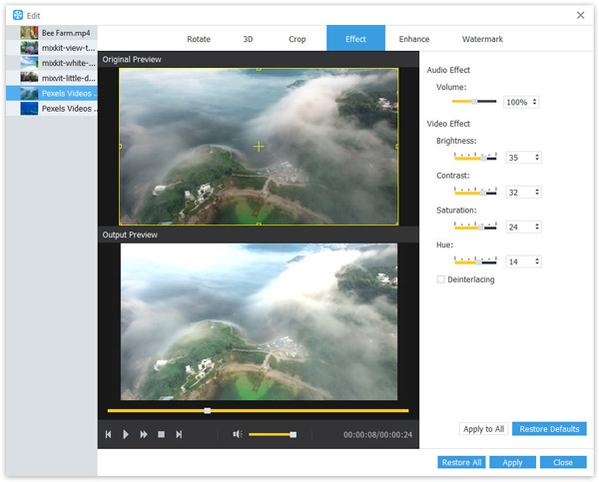
Task: Click the video timeline seek bar
Action: [x=258, y=410]
